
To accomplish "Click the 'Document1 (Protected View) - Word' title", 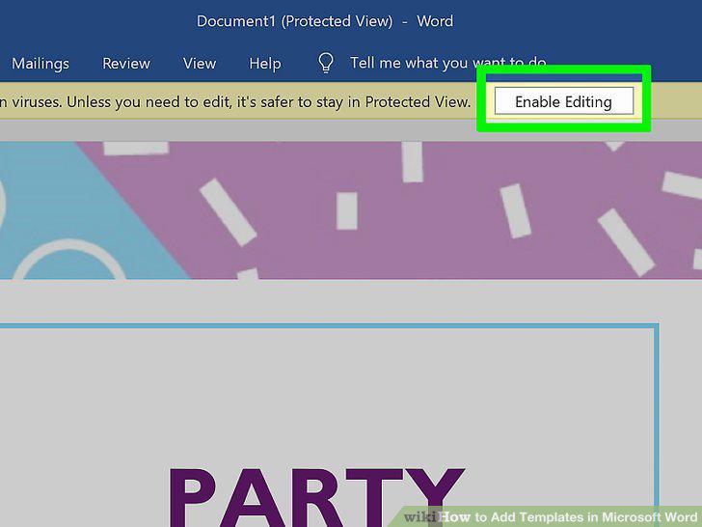I will (325, 21).
